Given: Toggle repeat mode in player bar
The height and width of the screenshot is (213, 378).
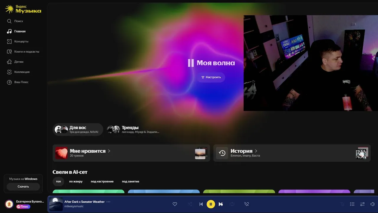Looking at the screenshot, I should coord(232,204).
